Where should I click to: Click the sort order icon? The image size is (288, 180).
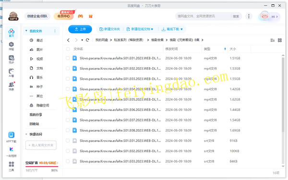272,40
